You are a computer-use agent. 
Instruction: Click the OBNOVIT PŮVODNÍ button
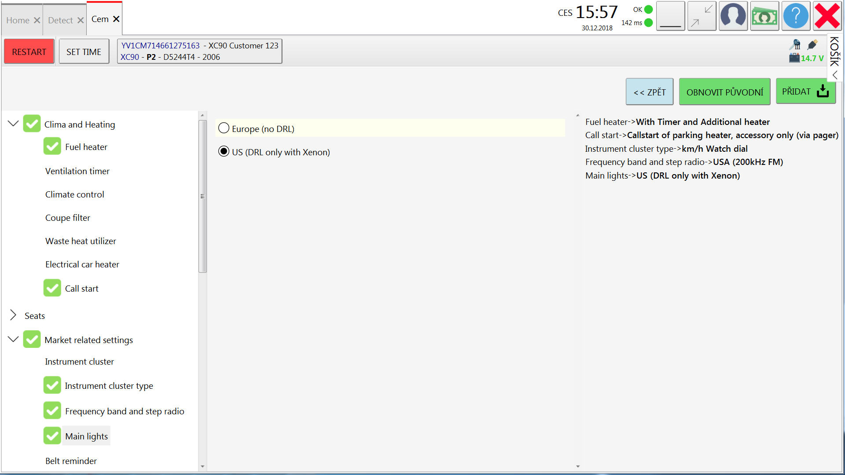724,92
